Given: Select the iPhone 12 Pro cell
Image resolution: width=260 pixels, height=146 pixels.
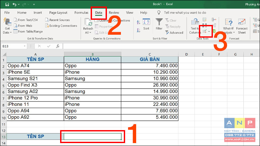Looking at the screenshot, I should pyautogui.click(x=35, y=98).
